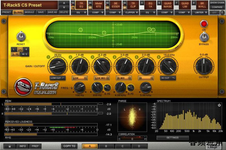The height and width of the screenshot is (150, 226).
Task: Open spectrum SETTINGS
Action: click(173, 138)
